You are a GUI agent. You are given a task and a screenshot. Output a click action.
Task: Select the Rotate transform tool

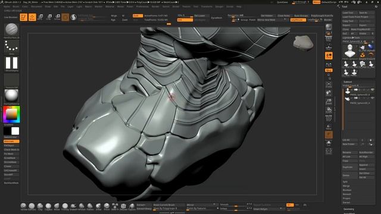point(57,17)
